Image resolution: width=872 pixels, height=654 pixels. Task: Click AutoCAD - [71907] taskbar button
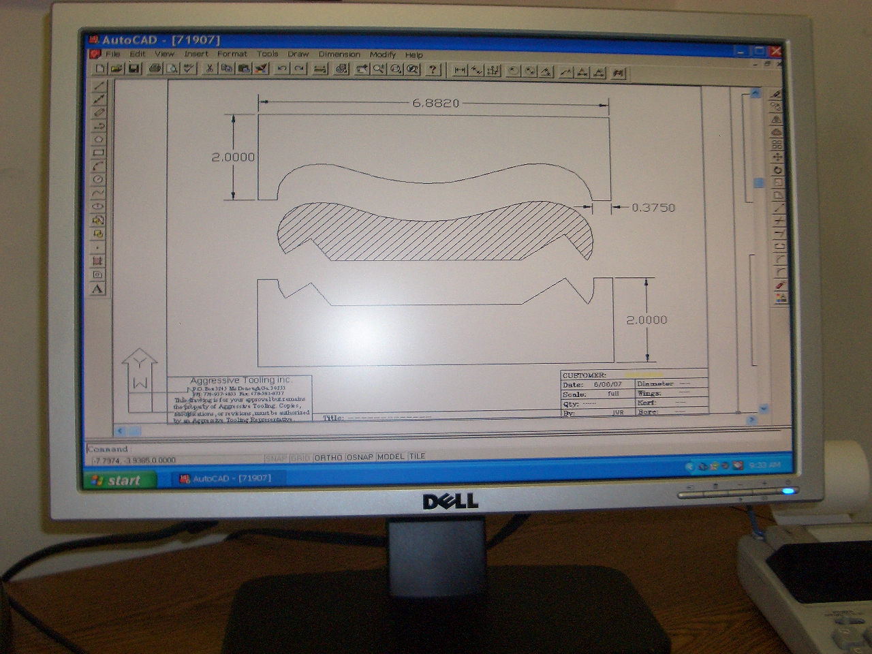pos(225,478)
